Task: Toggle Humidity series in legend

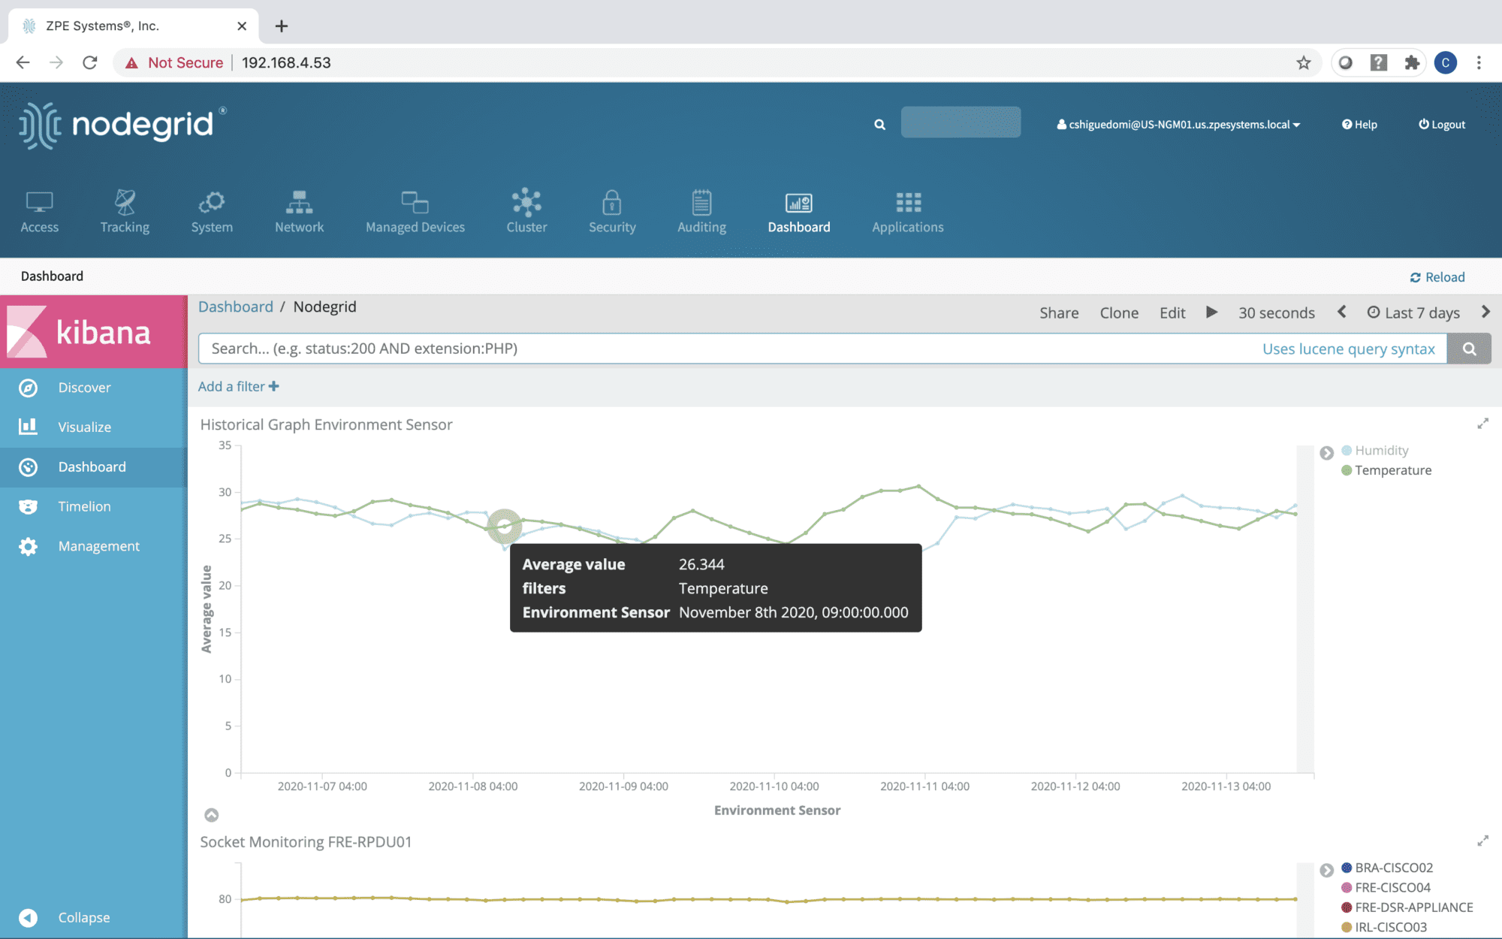Action: (1381, 450)
